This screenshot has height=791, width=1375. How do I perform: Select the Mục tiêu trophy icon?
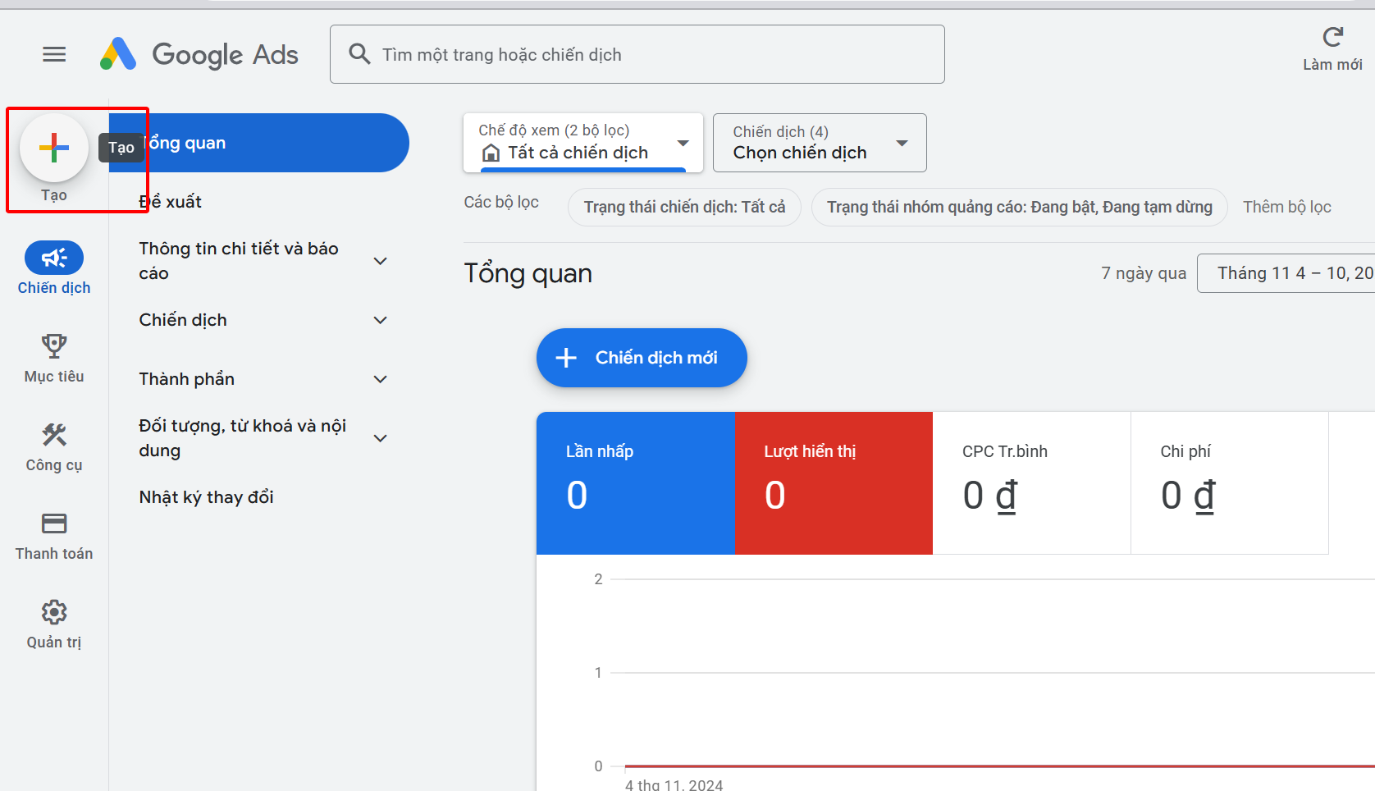pos(53,346)
